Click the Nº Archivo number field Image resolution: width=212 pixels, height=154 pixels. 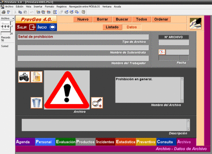pos(174,42)
